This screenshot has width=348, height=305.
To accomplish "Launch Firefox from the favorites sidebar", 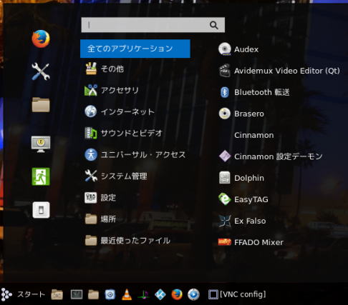I will click(41, 39).
